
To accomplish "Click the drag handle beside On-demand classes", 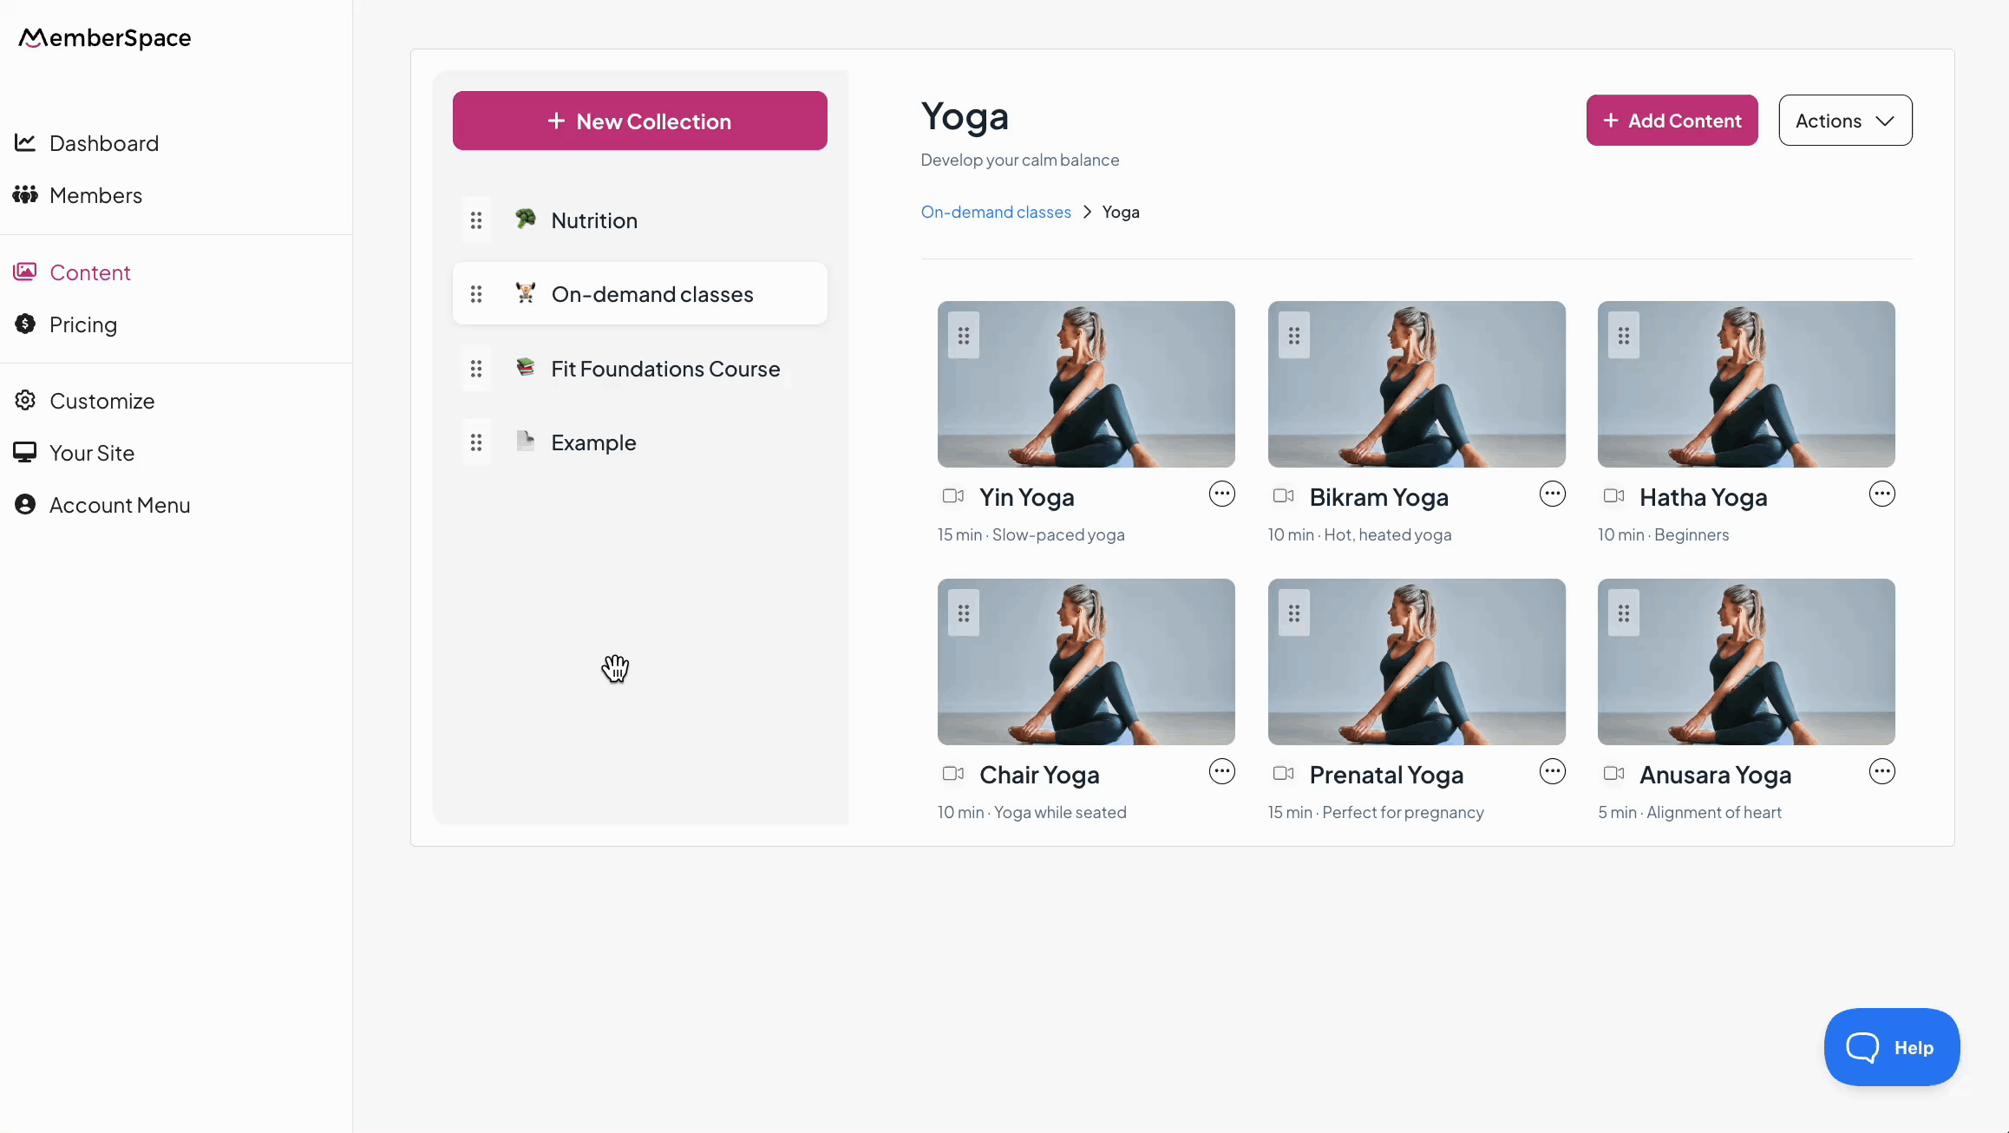I will tap(476, 294).
